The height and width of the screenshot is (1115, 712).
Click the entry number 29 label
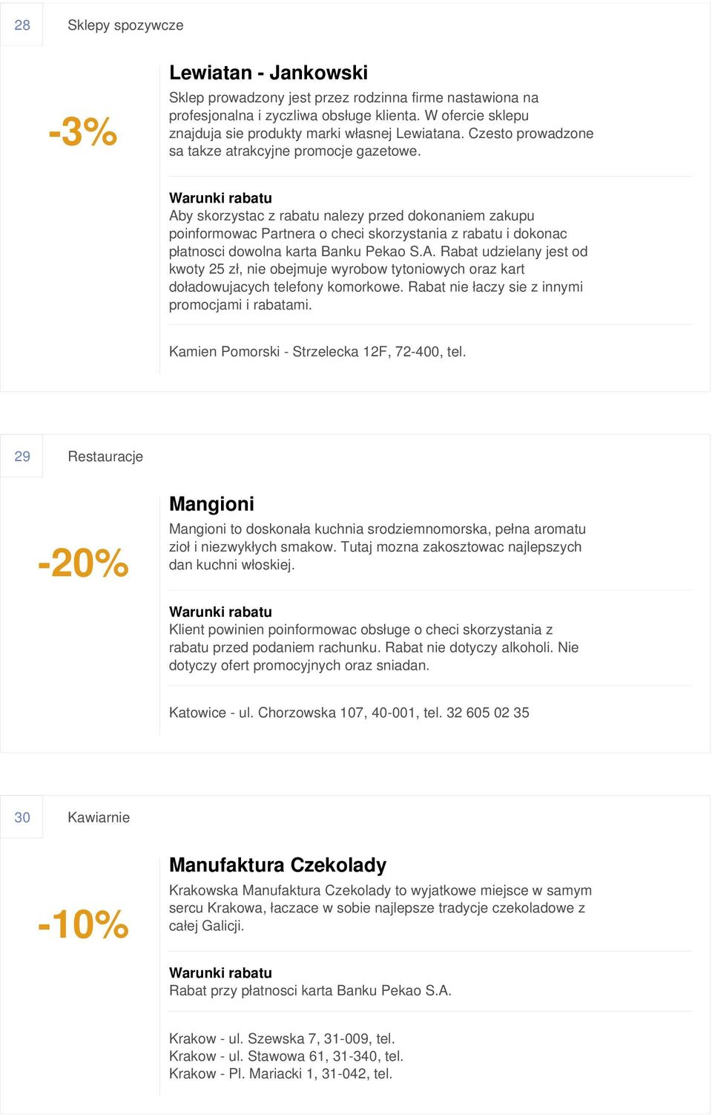pos(22,457)
